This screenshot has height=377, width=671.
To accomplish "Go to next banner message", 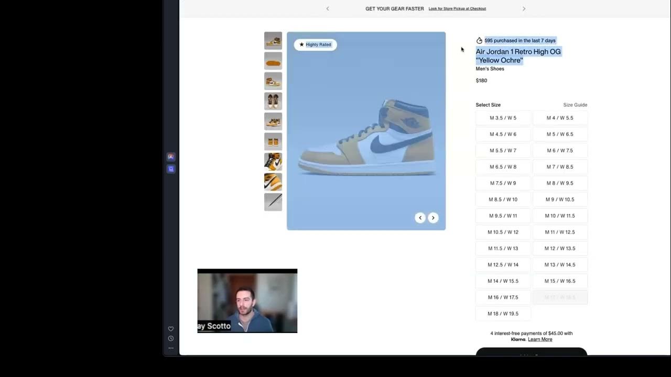I will click(524, 8).
